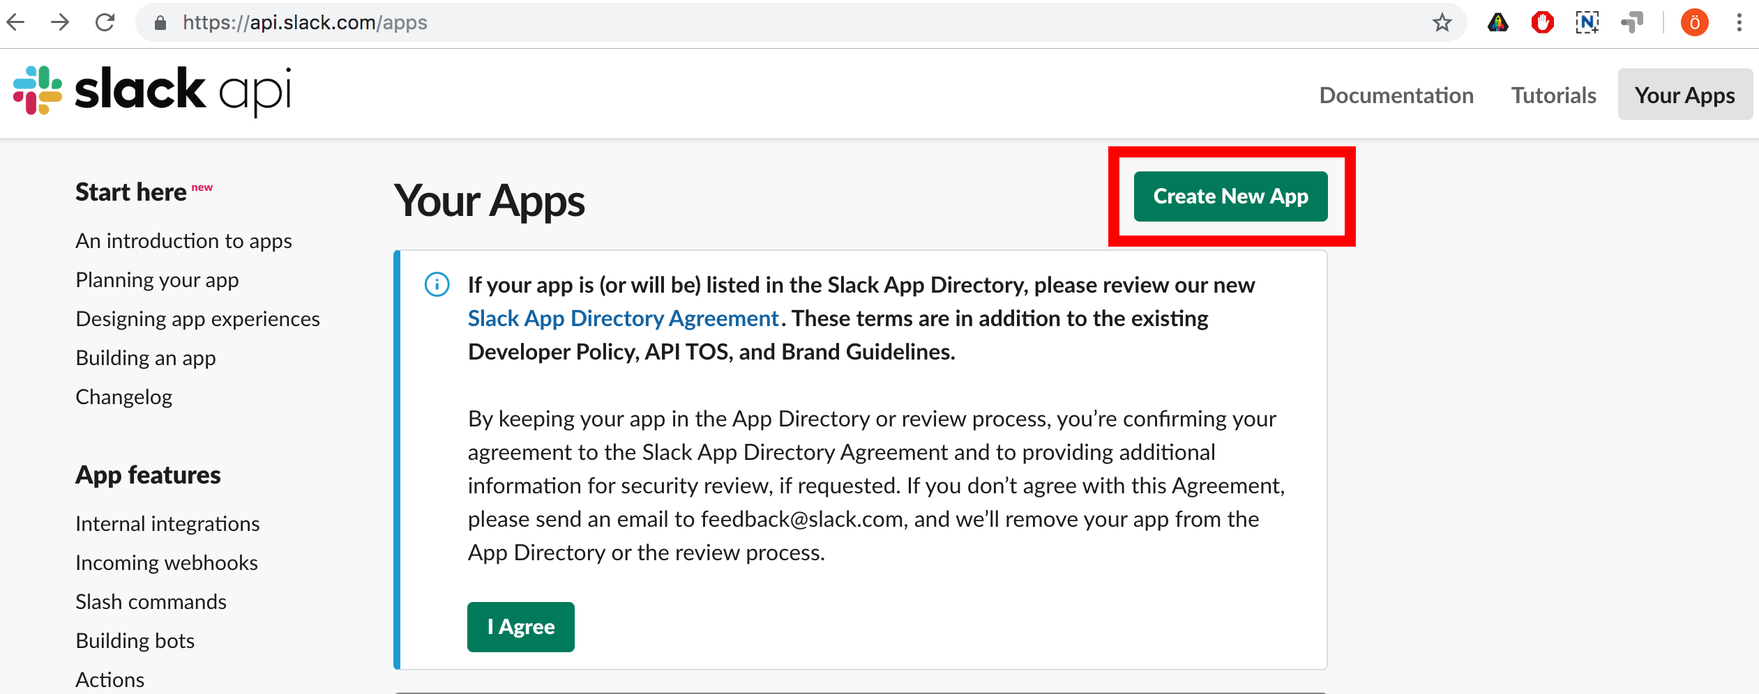Viewport: 1759px width, 694px height.
Task: Open Slash commands sidebar link
Action: pos(151,602)
